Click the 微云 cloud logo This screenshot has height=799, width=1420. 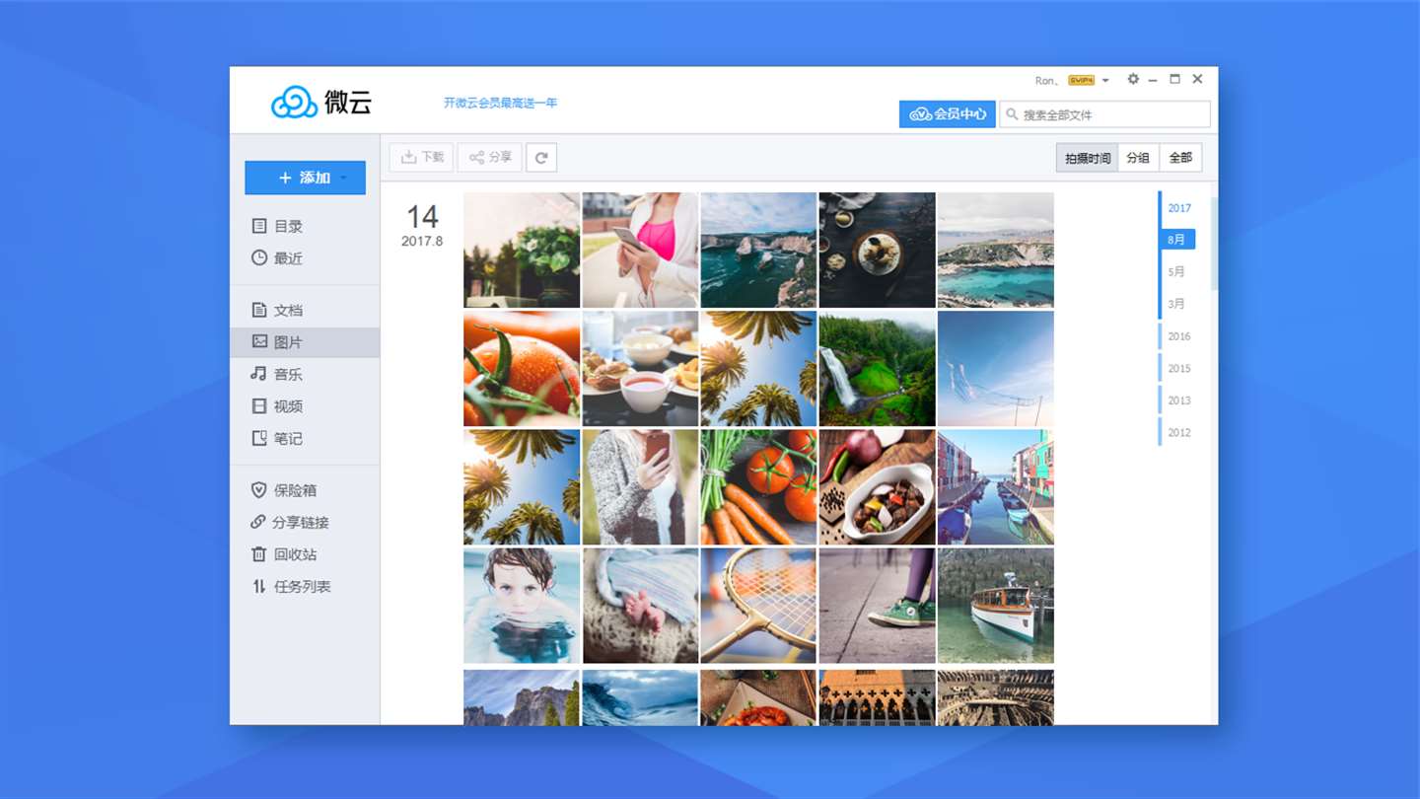coord(321,102)
